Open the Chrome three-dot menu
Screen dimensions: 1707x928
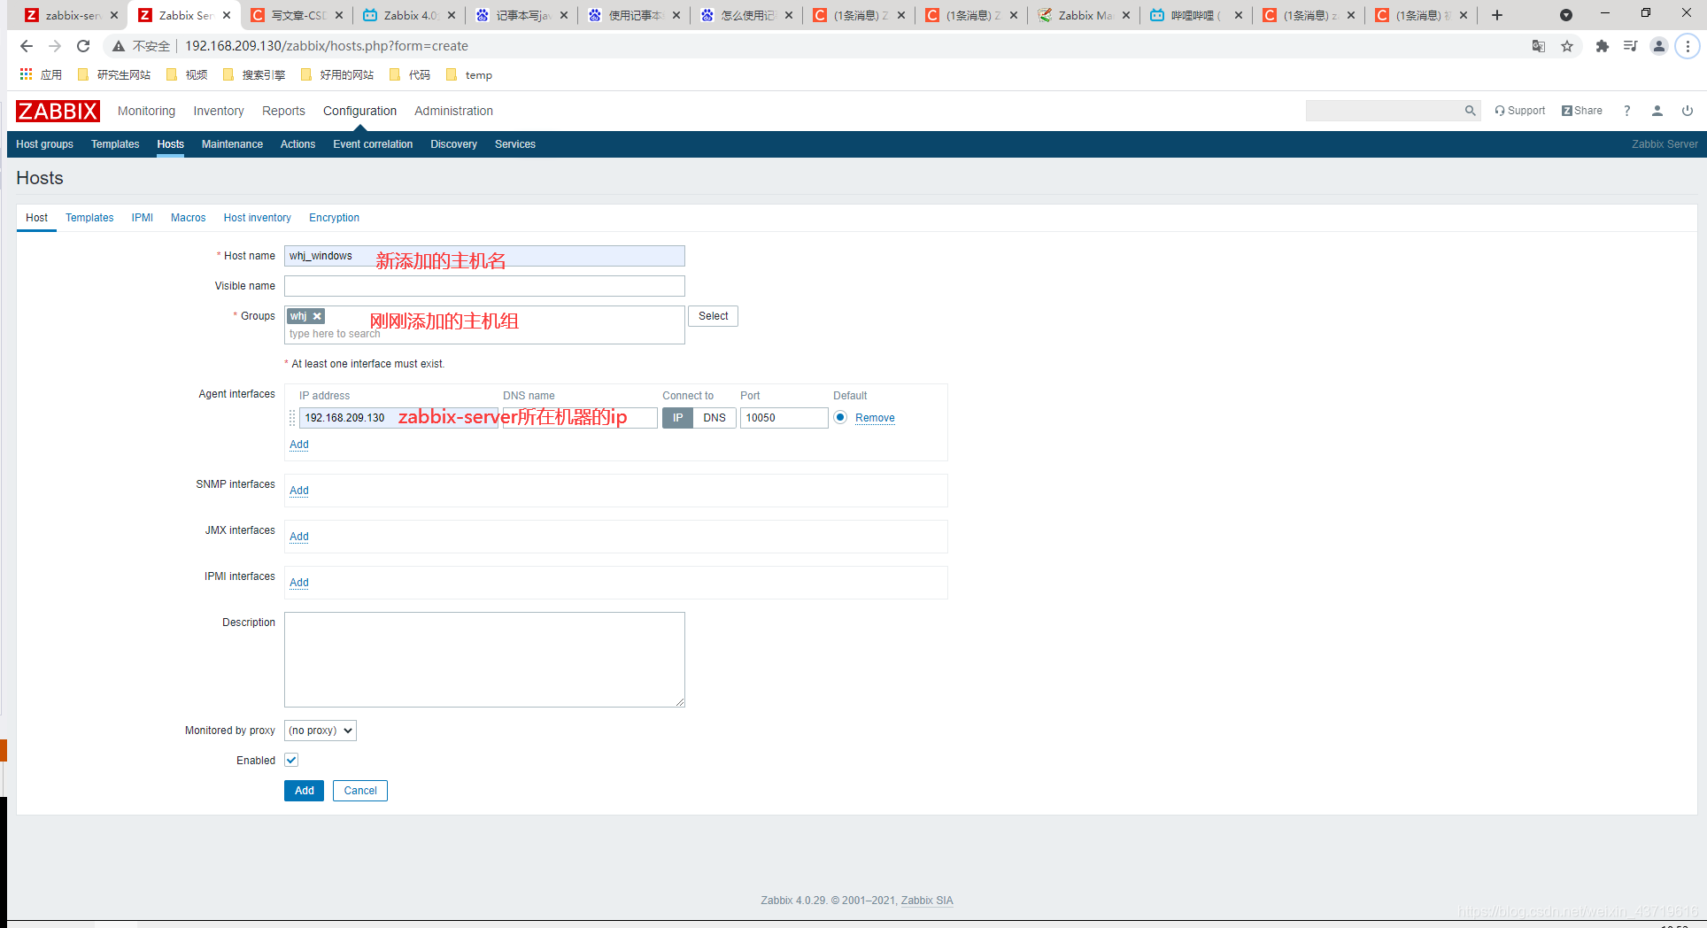coord(1688,46)
